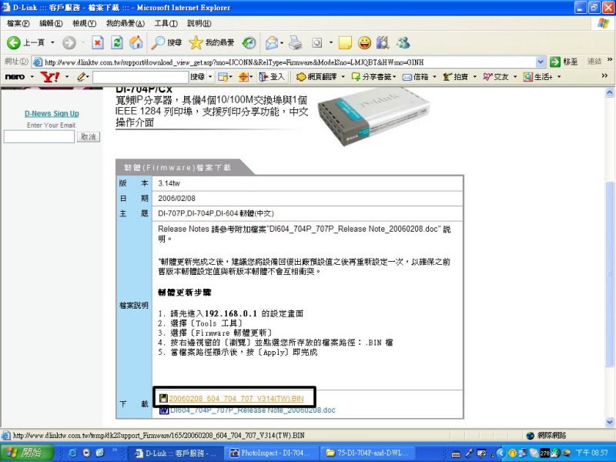The image size is (616, 462).
Task: Open the Yahoo Y! dropdown arrow
Action: (67, 76)
